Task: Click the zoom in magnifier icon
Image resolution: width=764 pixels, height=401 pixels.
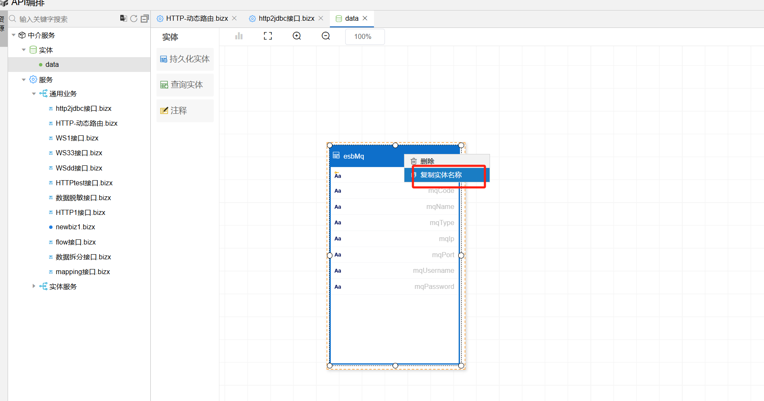Action: (x=297, y=36)
